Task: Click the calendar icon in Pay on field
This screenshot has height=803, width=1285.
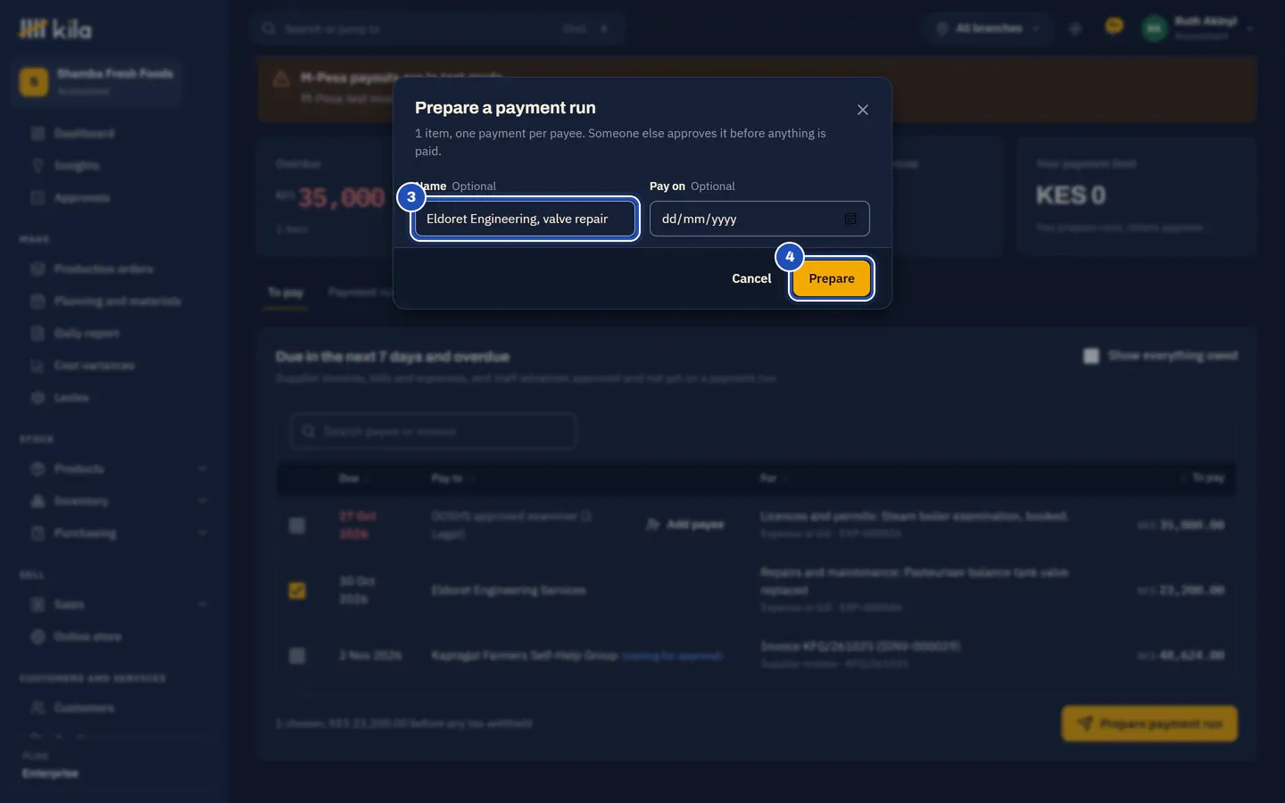Action: (850, 219)
